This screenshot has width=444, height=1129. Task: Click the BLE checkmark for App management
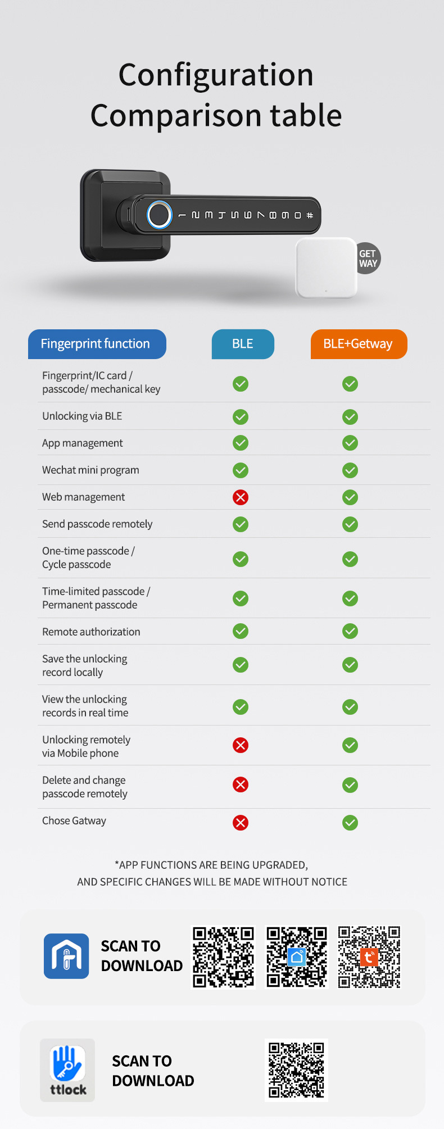pyautogui.click(x=241, y=443)
